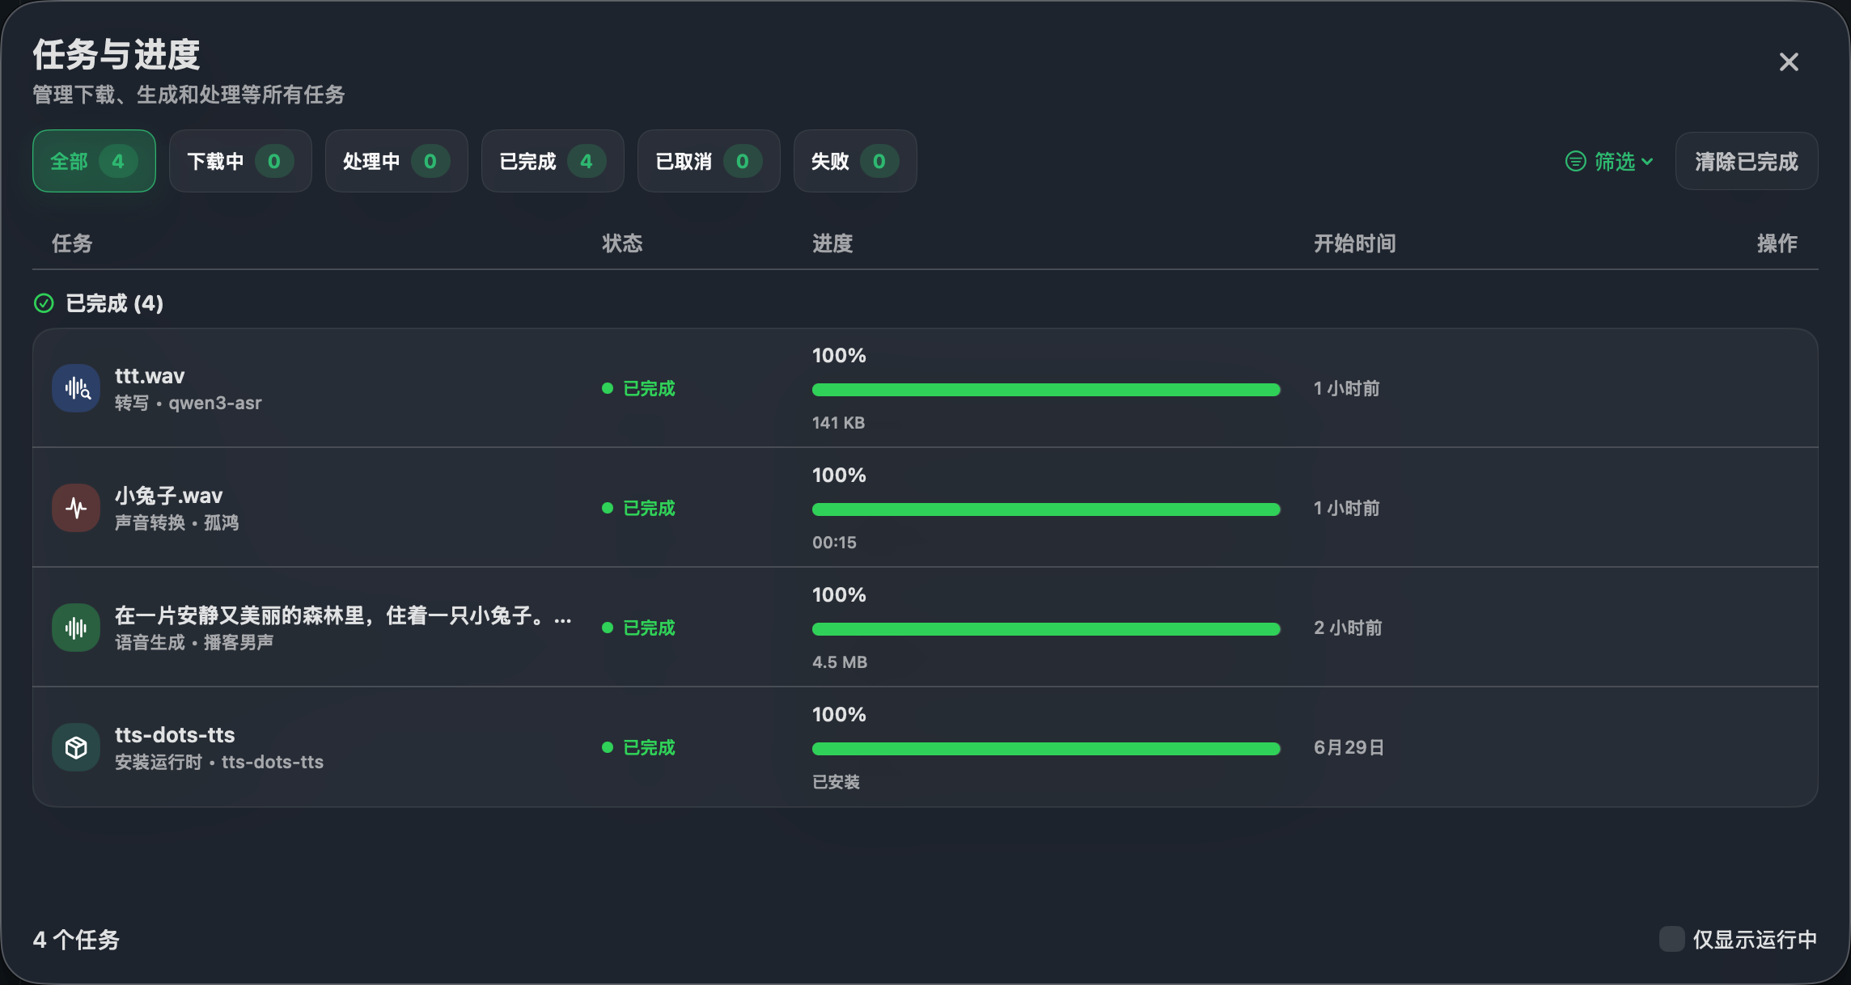Click the 状态 column header
Viewport: 1851px width, 985px height.
622,243
